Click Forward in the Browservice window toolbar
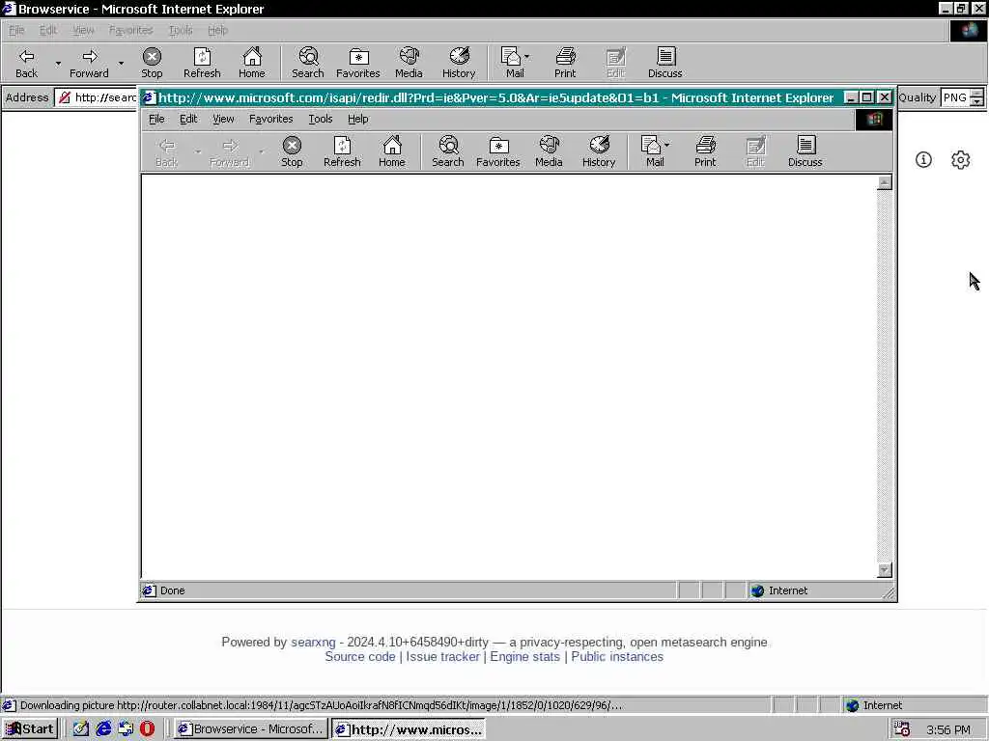The height and width of the screenshot is (741, 989). click(89, 63)
